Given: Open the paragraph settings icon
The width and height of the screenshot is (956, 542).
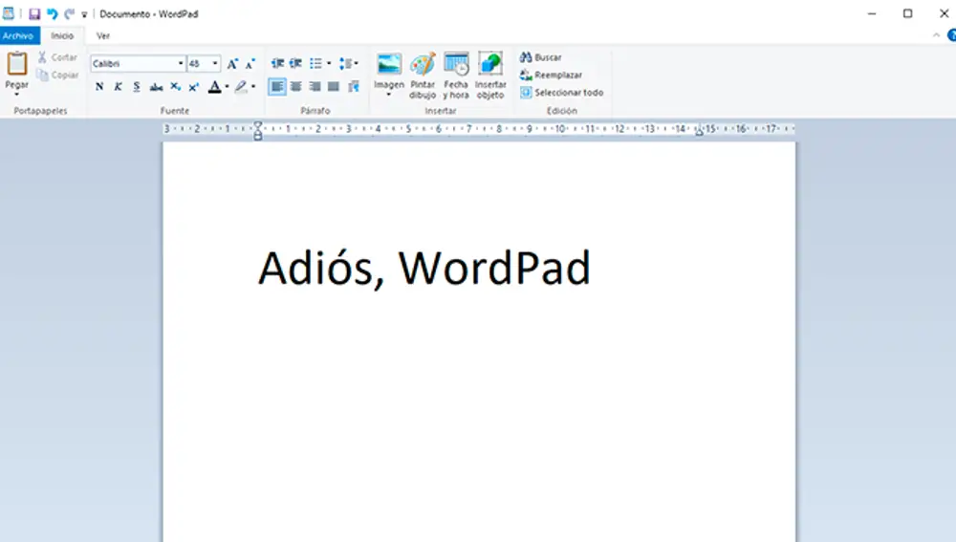Looking at the screenshot, I should click(354, 87).
